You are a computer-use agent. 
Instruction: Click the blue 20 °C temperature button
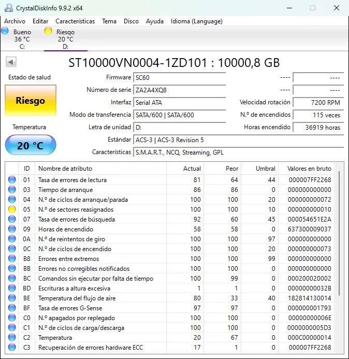click(x=31, y=145)
